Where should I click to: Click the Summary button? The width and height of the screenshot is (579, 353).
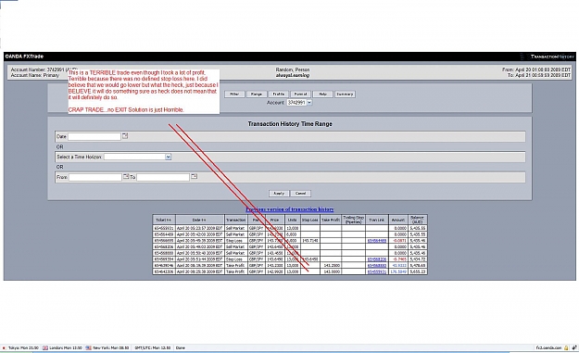point(345,95)
